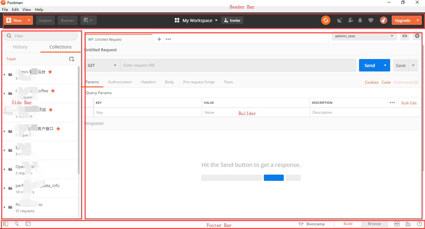Open the Help menu
The image size is (425, 229).
(39, 10)
